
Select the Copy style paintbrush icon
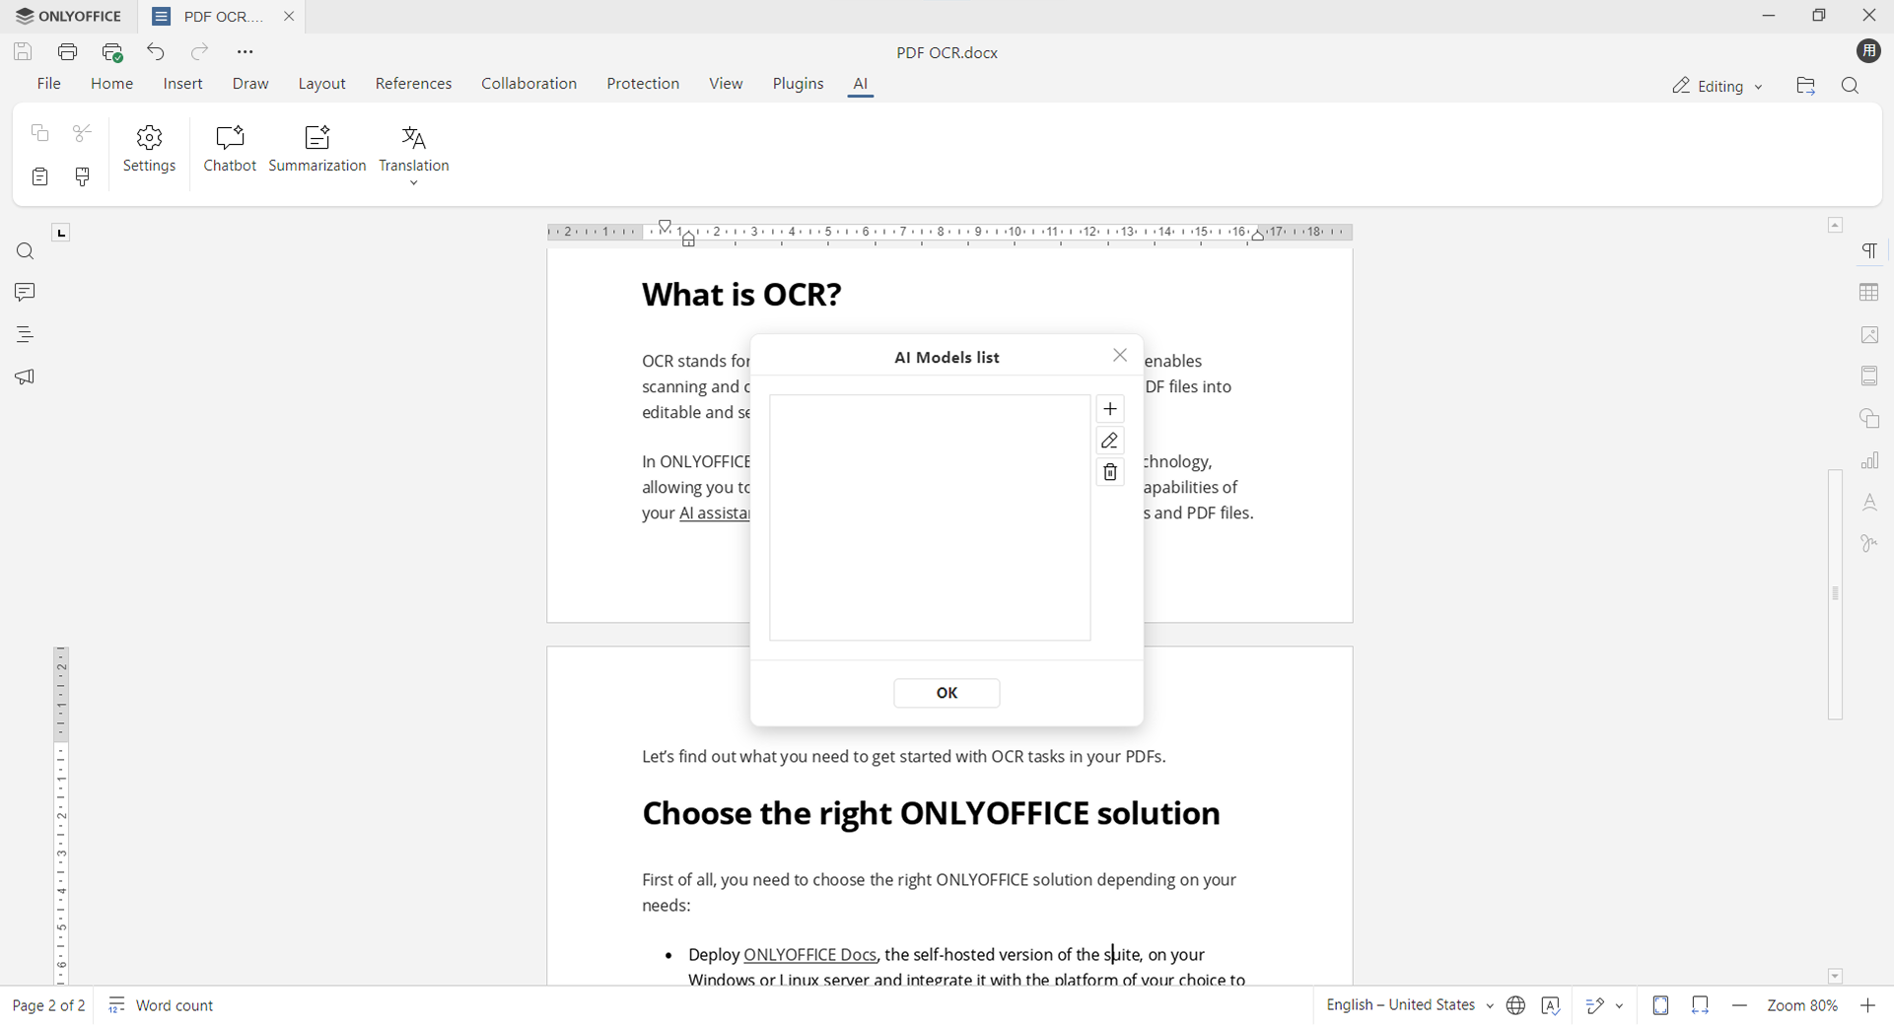(x=83, y=177)
